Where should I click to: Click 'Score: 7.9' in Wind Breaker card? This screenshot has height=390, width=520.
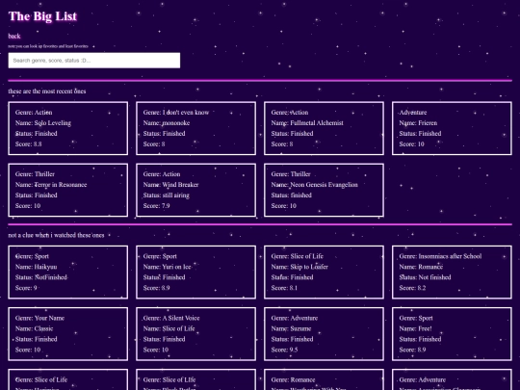tap(157, 206)
